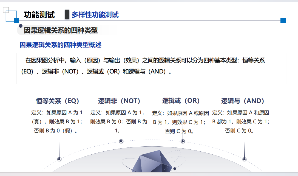Click the section heading 因果逻辑关系的四种类型
This screenshot has height=176, width=298.
tap(61, 30)
